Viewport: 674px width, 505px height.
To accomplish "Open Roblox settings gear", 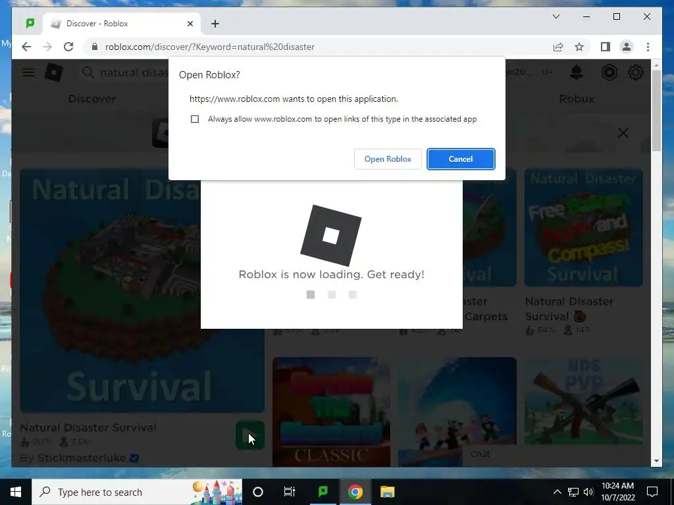I will point(635,72).
